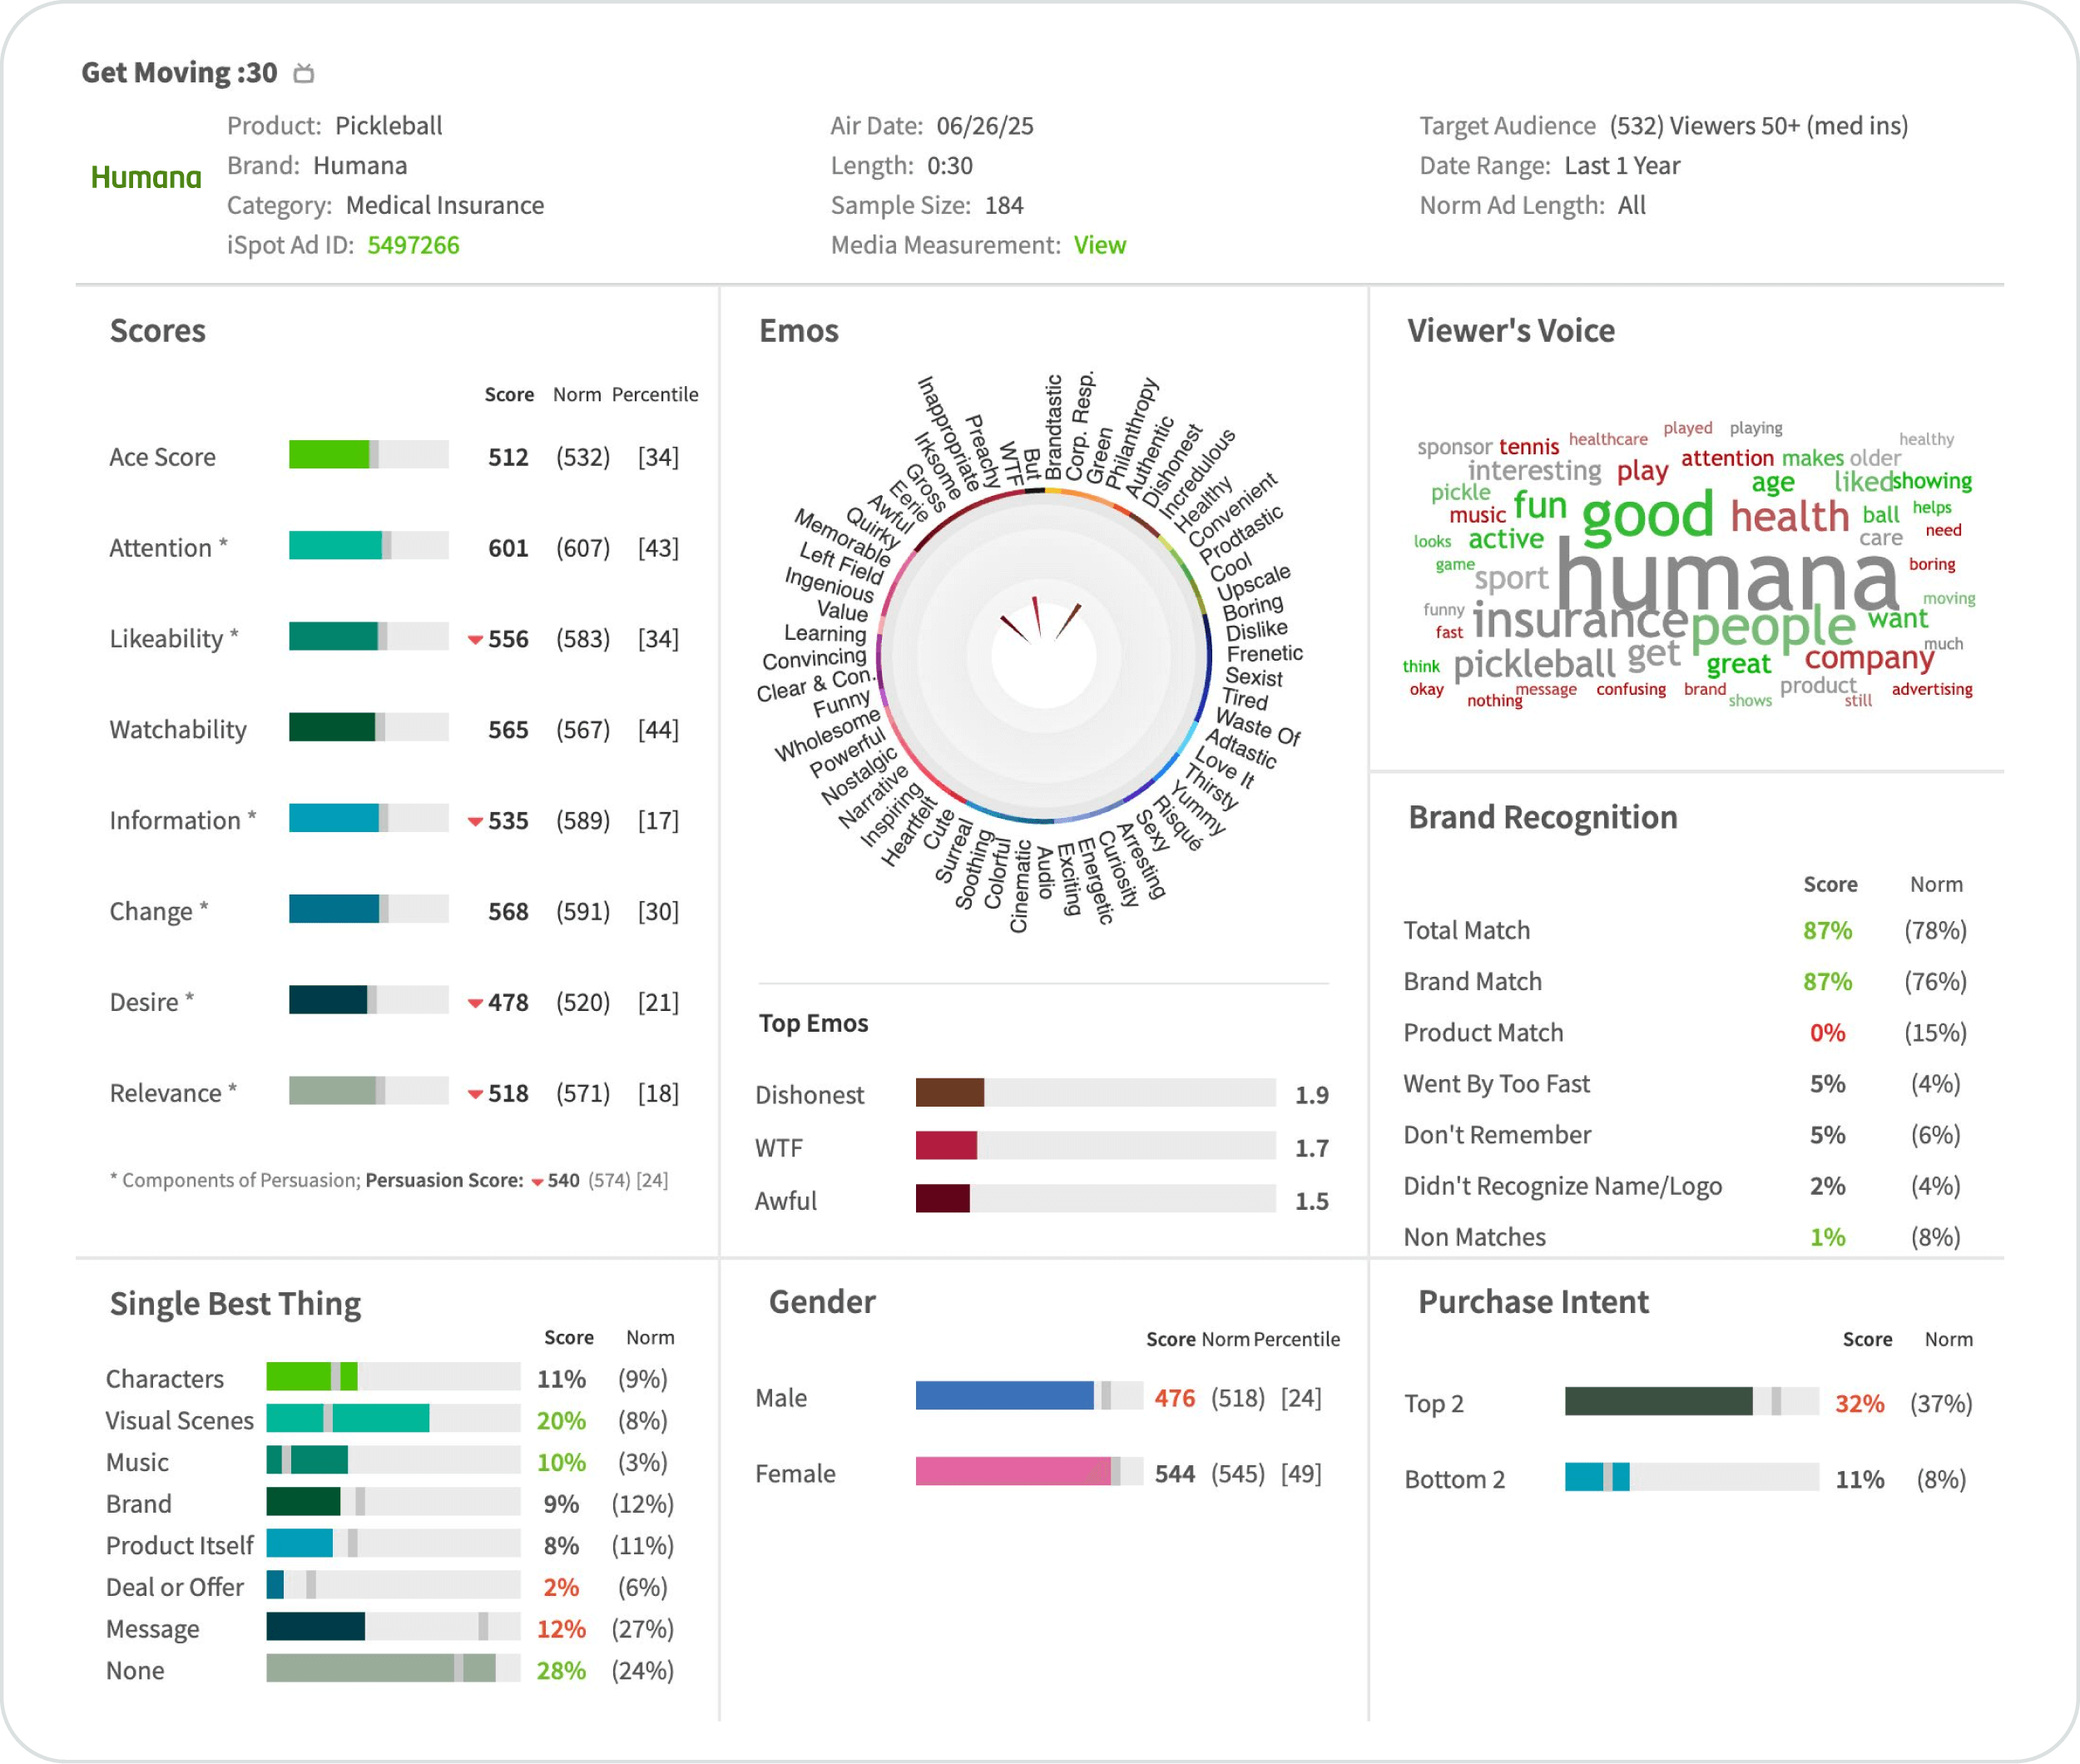
Task: Click the Likeability red down arrow
Action: coord(475,639)
